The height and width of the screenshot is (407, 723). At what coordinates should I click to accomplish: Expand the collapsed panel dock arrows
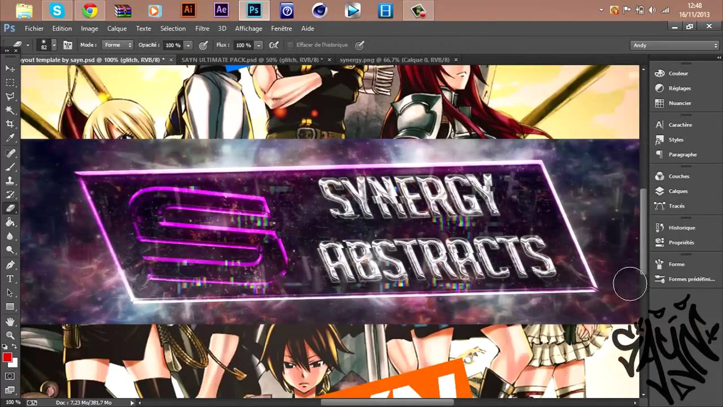[x=718, y=58]
